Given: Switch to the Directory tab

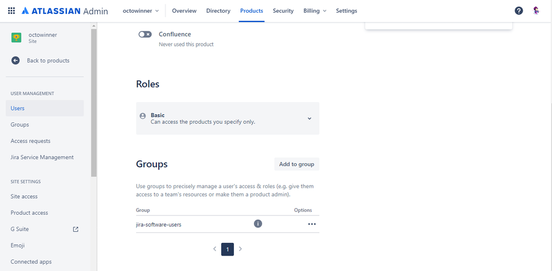Looking at the screenshot, I should point(218,11).
